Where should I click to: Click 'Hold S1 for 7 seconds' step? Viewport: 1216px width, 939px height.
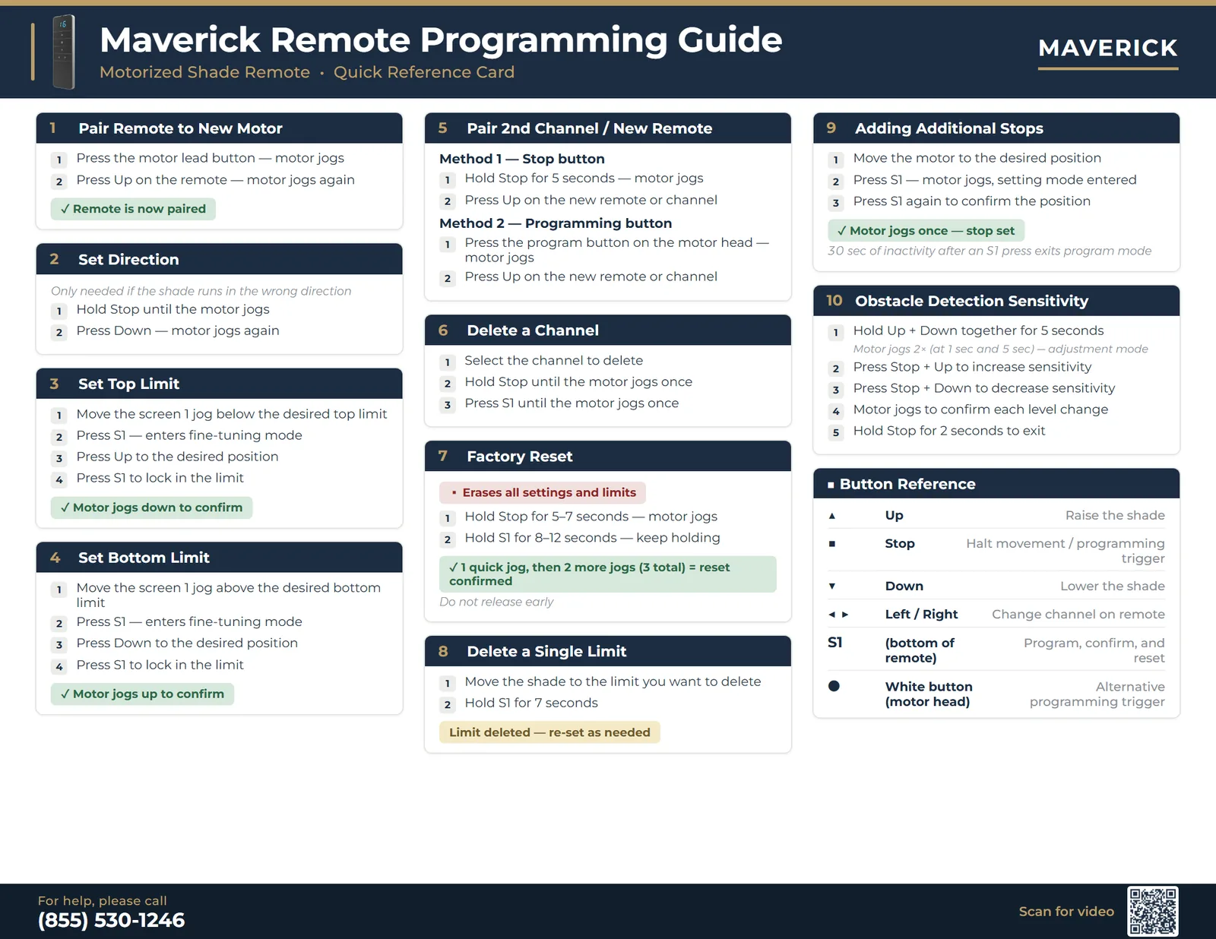coord(531,703)
